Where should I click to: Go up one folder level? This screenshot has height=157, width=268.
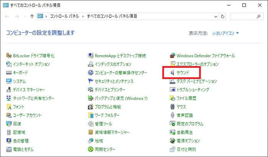point(32,16)
